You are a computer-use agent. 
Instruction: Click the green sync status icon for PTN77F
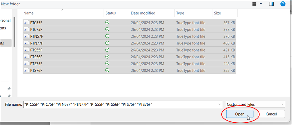[107, 43]
